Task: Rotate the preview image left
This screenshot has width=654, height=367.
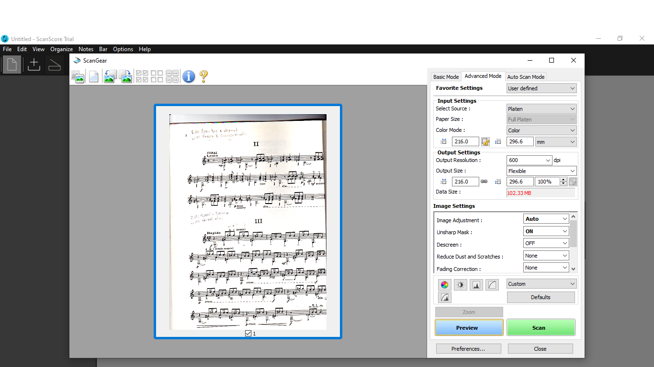Action: (x=109, y=76)
